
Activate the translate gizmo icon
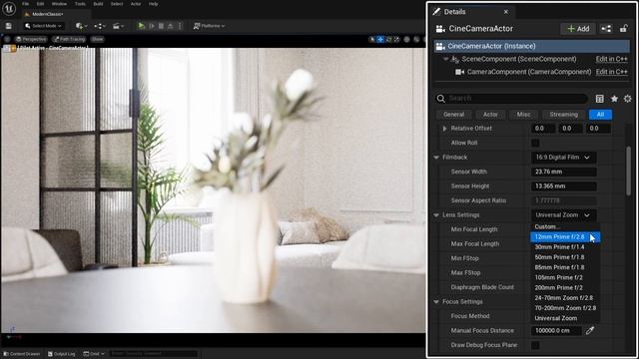380,40
